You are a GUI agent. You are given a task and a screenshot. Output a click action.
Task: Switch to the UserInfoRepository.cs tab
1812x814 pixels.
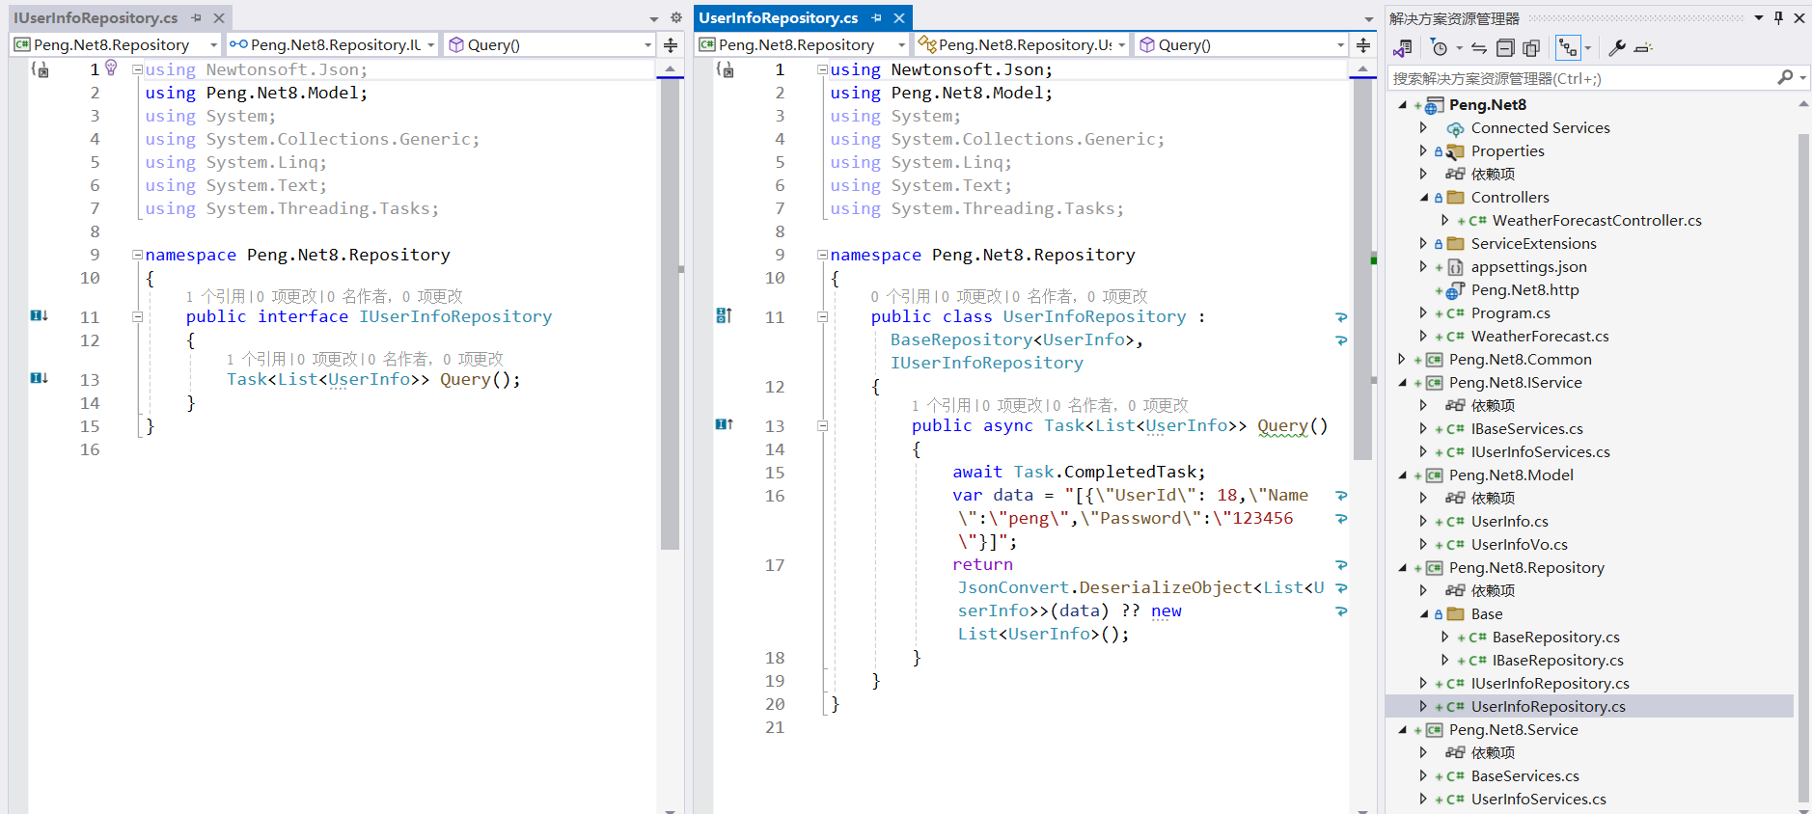tap(778, 17)
